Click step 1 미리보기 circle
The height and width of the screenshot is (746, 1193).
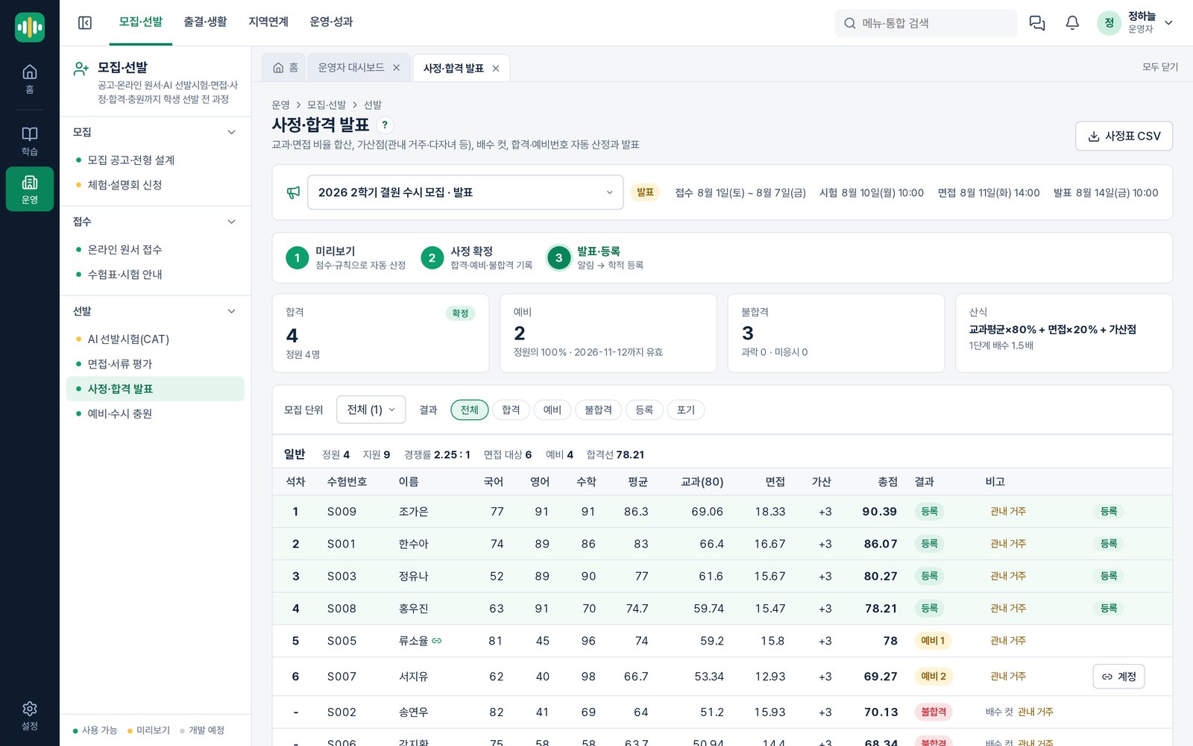pyautogui.click(x=297, y=258)
